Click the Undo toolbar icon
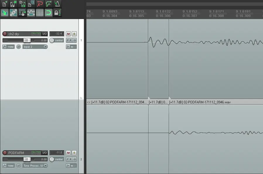 [x=40, y=4]
